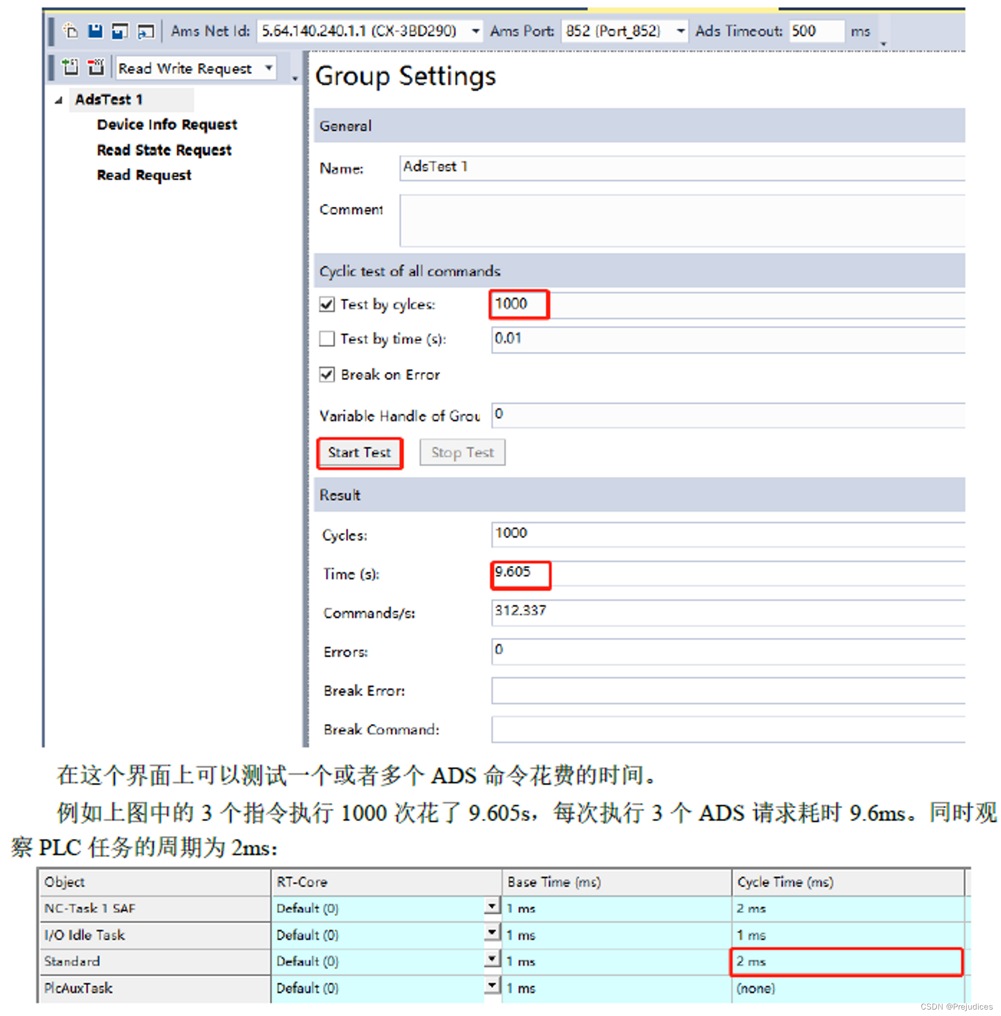
Task: Save the current configuration
Action: [95, 31]
